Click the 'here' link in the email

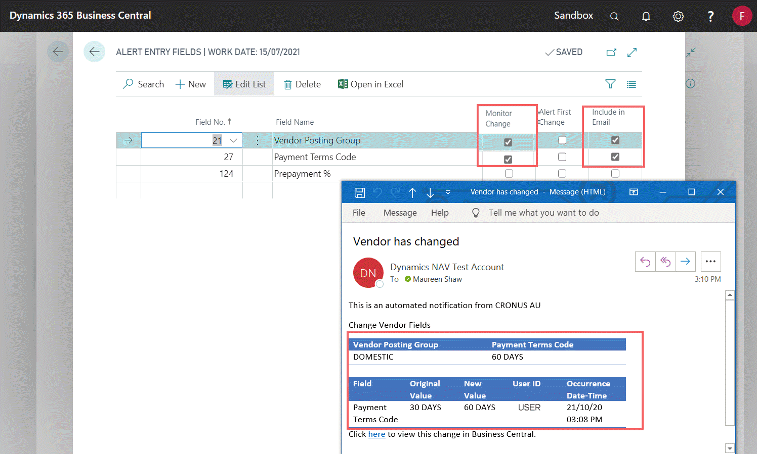[x=376, y=434]
